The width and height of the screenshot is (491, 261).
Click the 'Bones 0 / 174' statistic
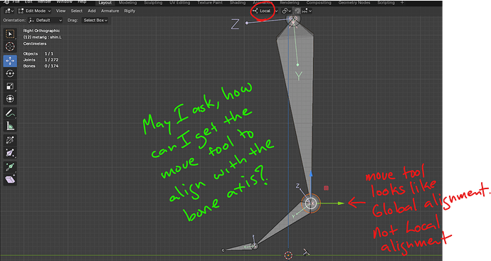(41, 66)
